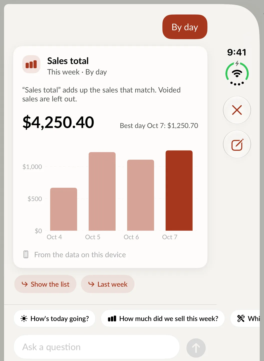The image size is (264, 361).
Task: Select the Oct 6 bar
Action: pos(141,195)
